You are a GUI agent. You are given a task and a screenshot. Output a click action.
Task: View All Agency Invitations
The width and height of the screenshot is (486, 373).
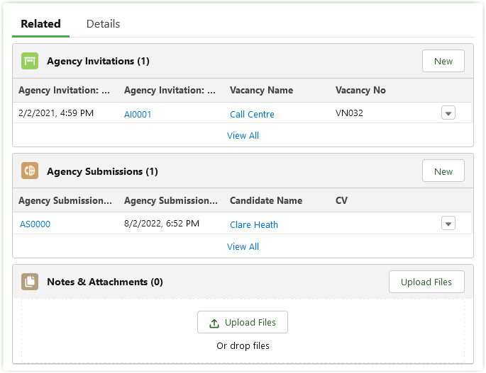(x=243, y=135)
